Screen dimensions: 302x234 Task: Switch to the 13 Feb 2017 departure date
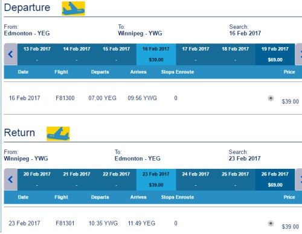tap(37, 54)
